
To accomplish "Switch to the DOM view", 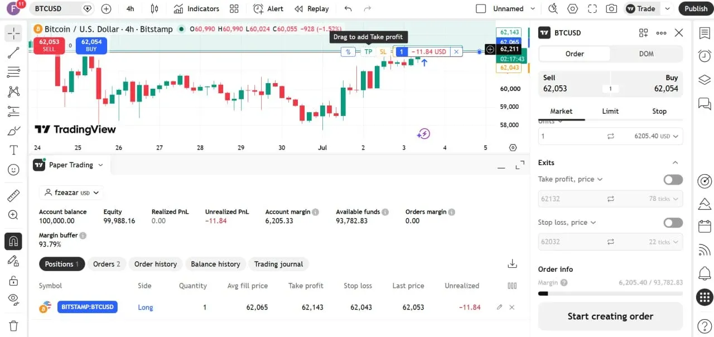I will 646,54.
